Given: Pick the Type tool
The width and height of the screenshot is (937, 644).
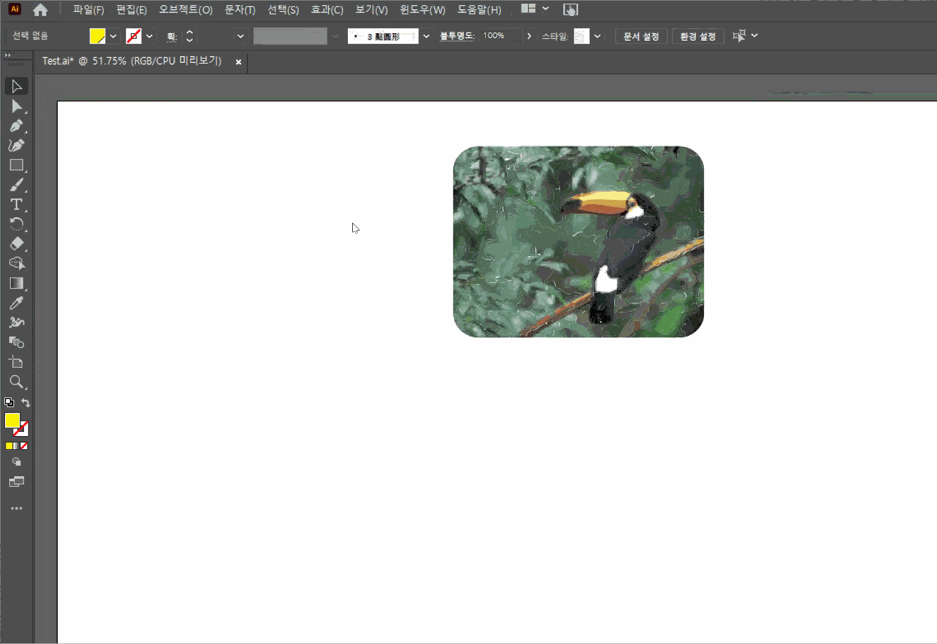Looking at the screenshot, I should click(x=17, y=204).
